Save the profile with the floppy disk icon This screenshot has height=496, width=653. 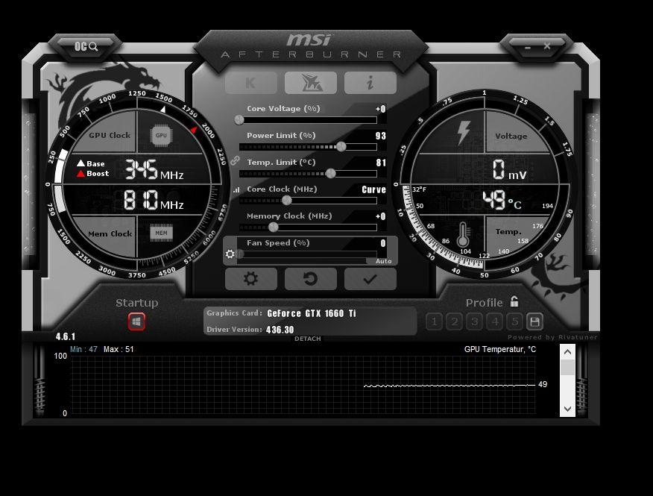(535, 321)
